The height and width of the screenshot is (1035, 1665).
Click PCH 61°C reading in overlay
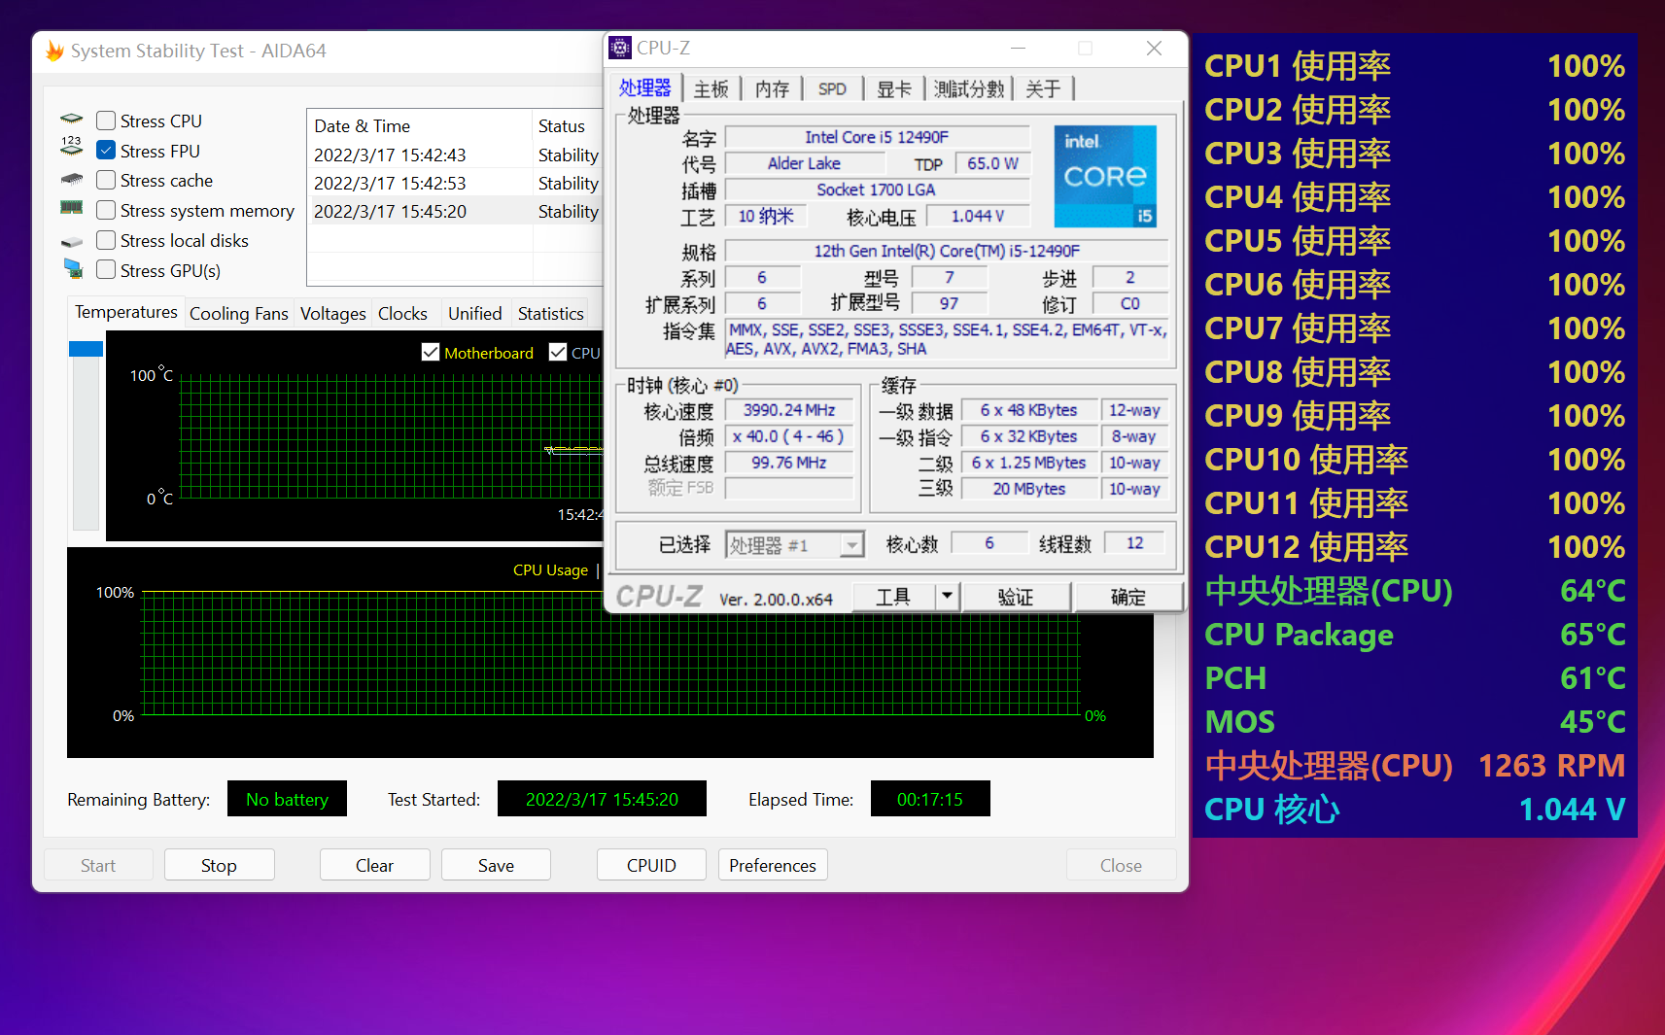1414,678
